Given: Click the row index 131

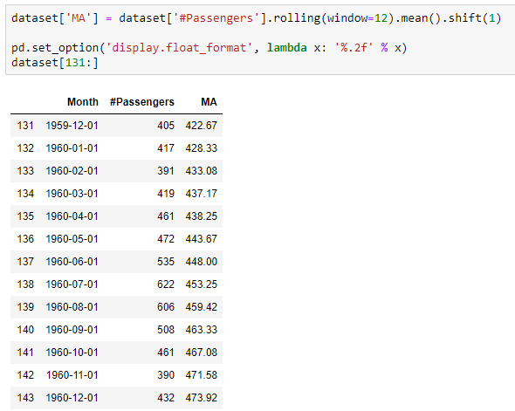Looking at the screenshot, I should tap(25, 126).
